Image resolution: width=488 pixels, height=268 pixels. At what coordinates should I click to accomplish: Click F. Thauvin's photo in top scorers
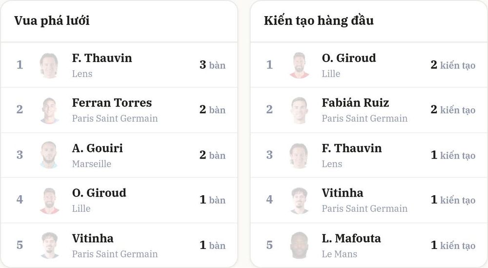(x=49, y=65)
